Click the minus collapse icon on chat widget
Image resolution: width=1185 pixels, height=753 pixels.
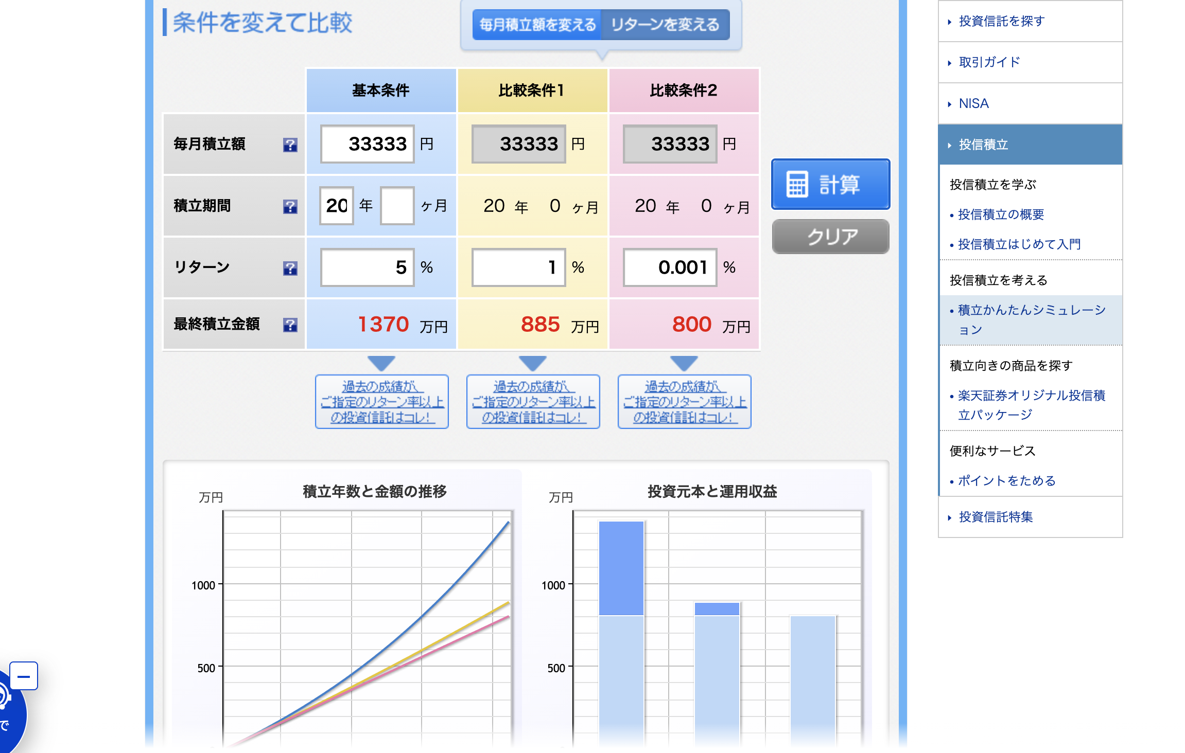click(24, 676)
